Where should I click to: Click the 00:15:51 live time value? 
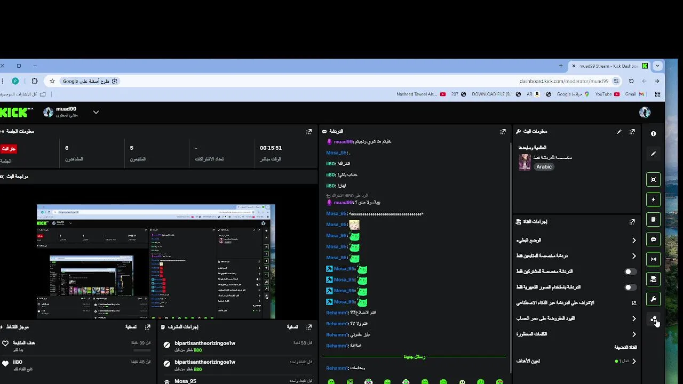tap(271, 148)
